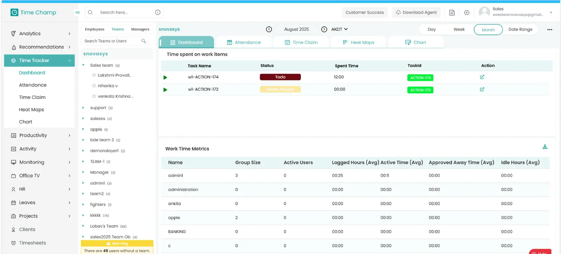This screenshot has width=561, height=254.
Task: Click the Download Agent button
Action: (416, 13)
